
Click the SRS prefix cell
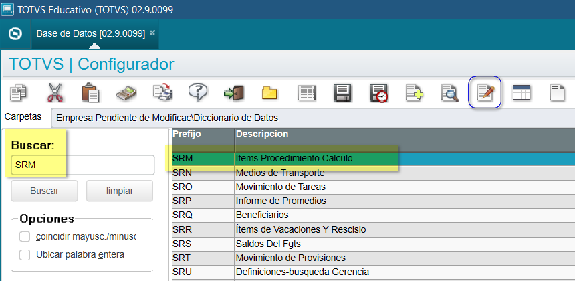[203, 244]
